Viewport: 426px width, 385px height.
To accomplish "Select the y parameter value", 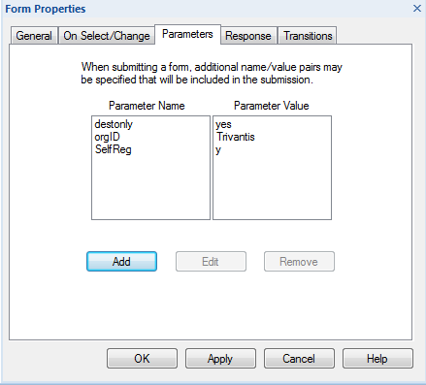I will [218, 149].
